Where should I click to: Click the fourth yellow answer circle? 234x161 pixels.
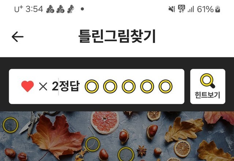(147, 86)
